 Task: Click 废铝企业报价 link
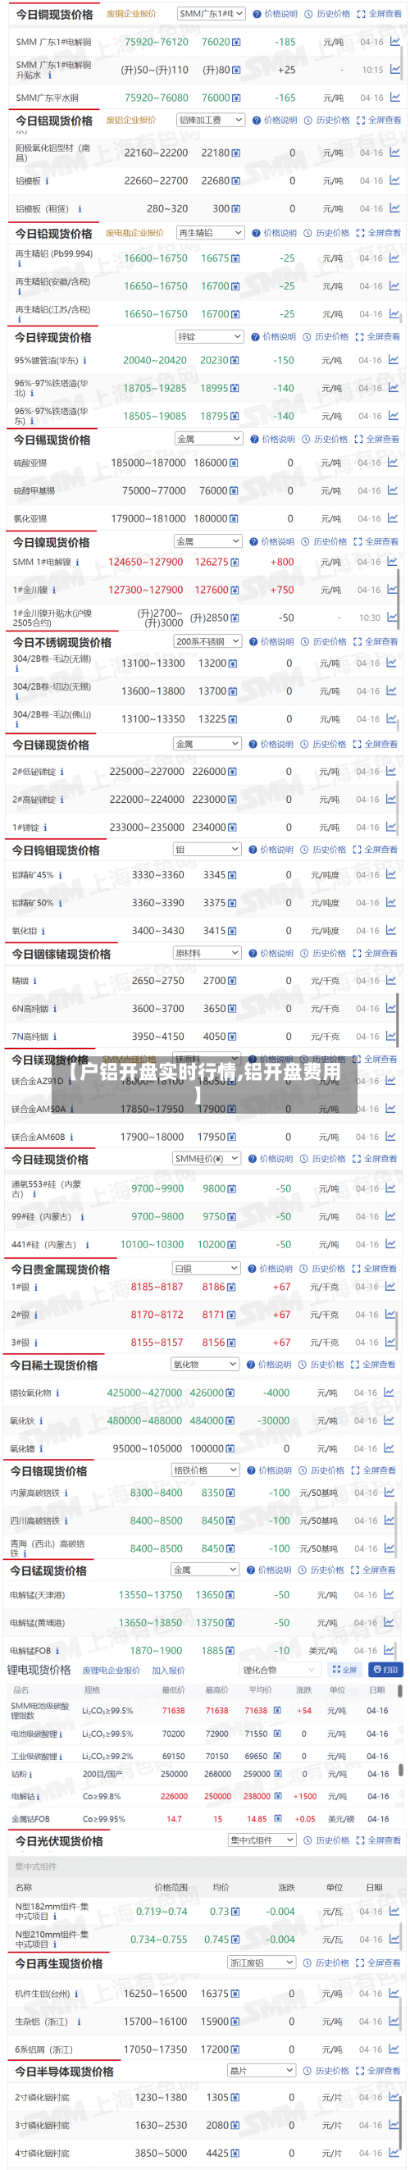click(x=130, y=121)
